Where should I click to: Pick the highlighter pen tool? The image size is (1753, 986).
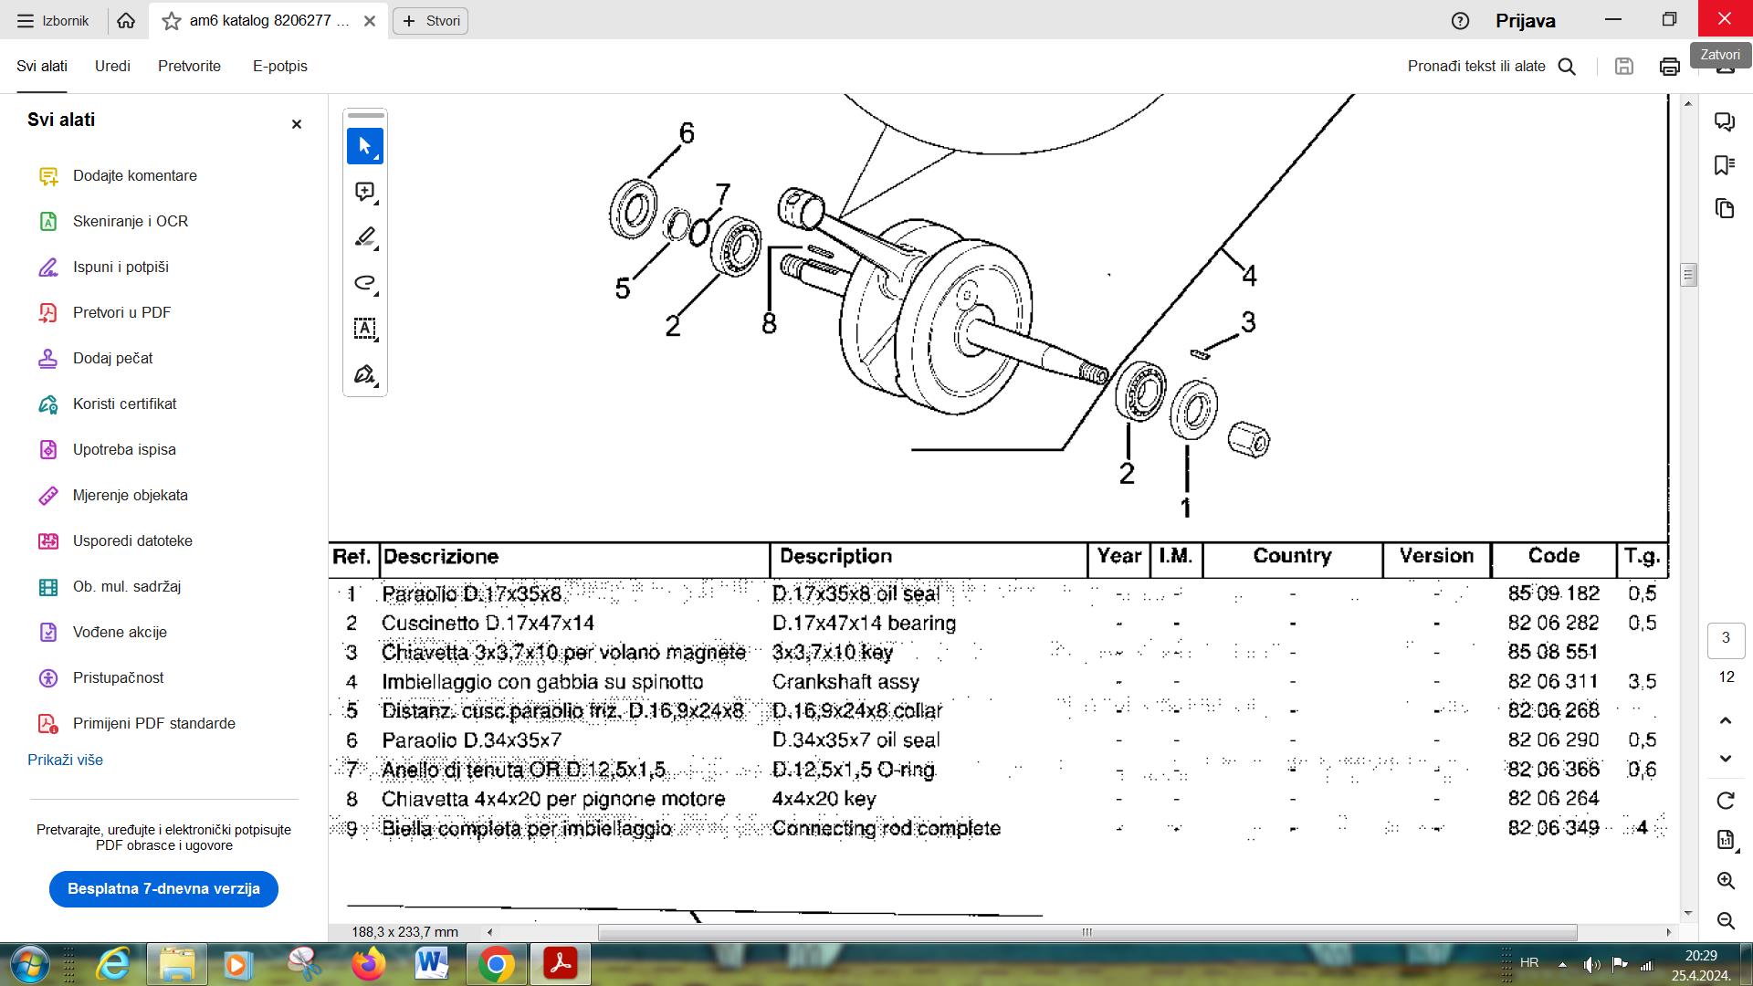[364, 237]
